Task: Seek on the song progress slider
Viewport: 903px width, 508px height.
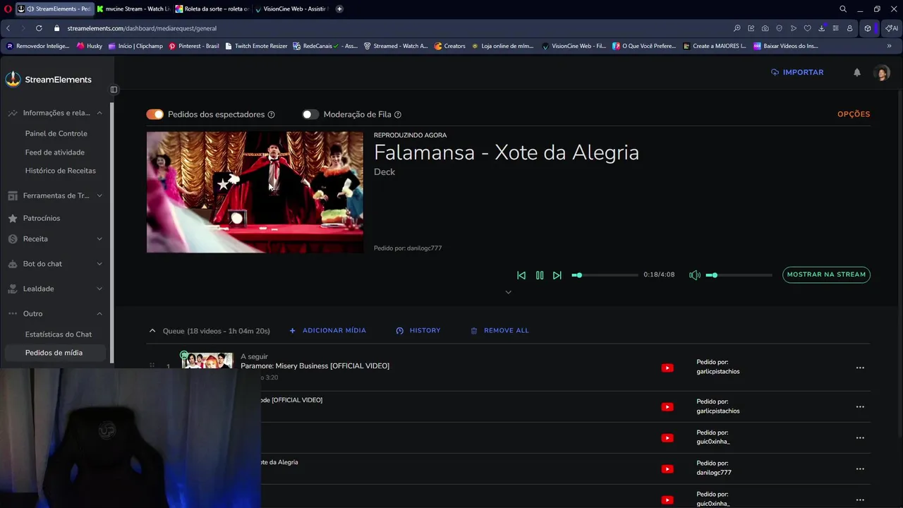Action: [605, 275]
